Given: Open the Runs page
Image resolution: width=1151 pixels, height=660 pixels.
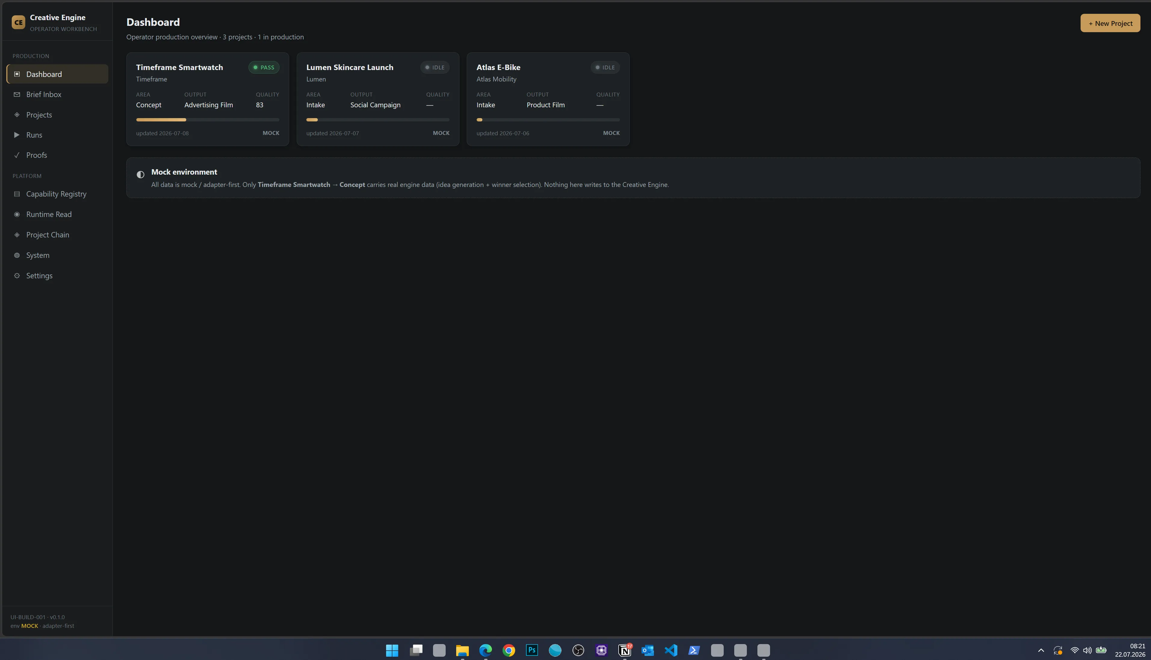Looking at the screenshot, I should tap(57, 135).
